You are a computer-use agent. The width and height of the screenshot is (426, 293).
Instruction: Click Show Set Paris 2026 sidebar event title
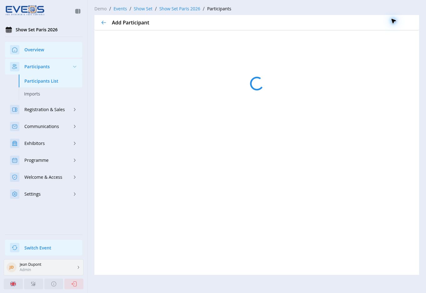click(x=37, y=30)
